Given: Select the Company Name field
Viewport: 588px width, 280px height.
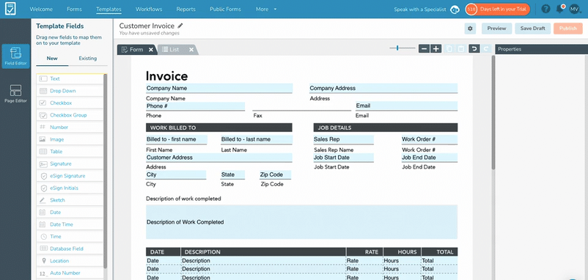Looking at the screenshot, I should (x=219, y=88).
